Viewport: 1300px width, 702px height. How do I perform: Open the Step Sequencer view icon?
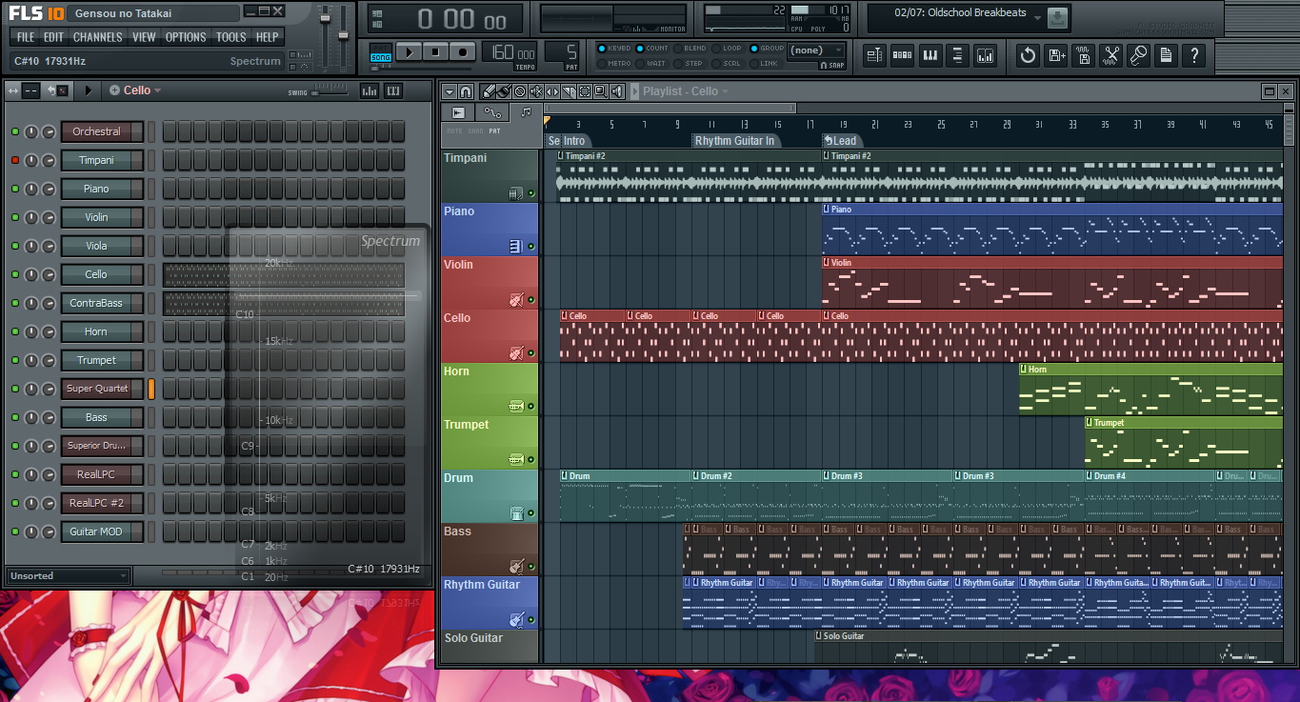point(902,55)
